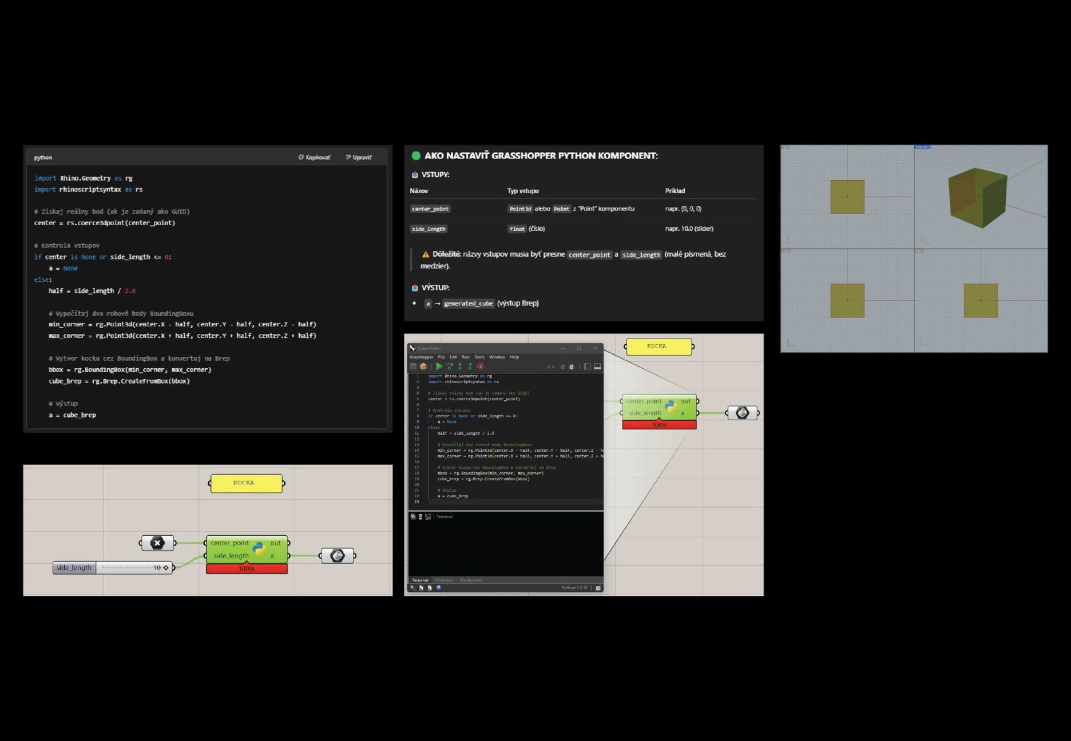Click the Python logo on the left canvas component
Screen dimensions: 1071x741
tap(259, 549)
